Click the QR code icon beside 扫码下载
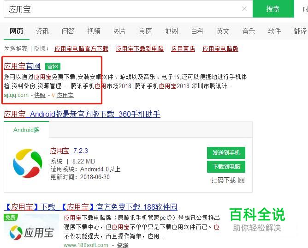The height and width of the screenshot is (248, 308). 242,180
